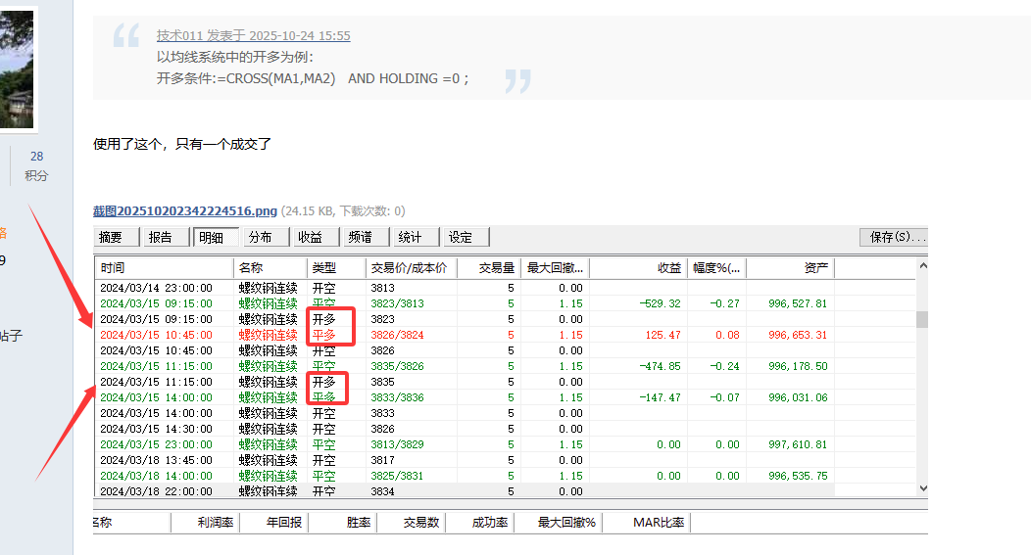The height and width of the screenshot is (555, 1031).
Task: Click the price cell 3833/3836
Action: (397, 397)
